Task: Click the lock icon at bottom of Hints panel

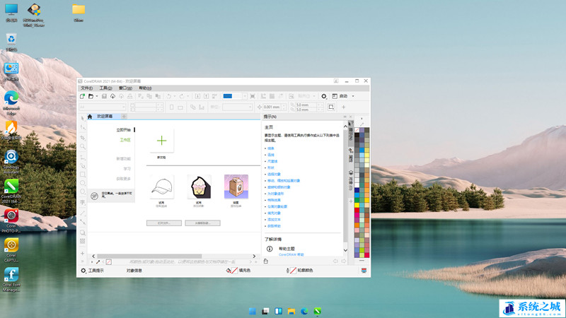Action: 265,261
